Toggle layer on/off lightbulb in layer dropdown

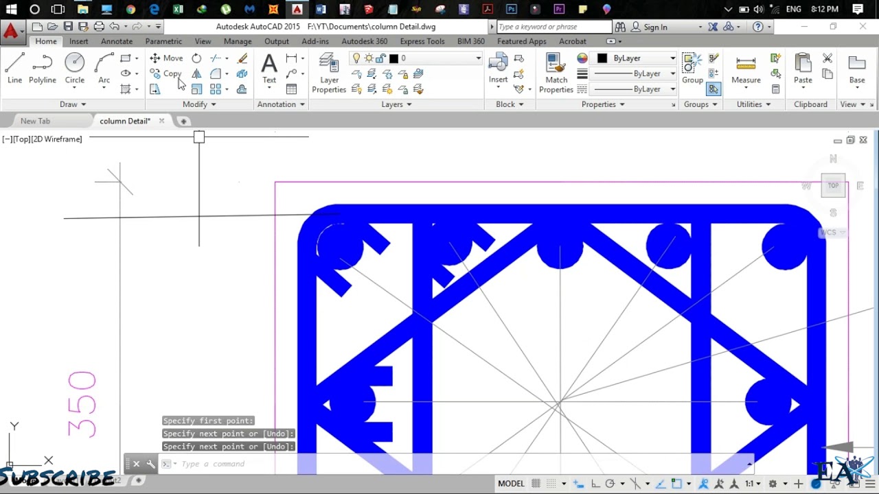point(356,58)
